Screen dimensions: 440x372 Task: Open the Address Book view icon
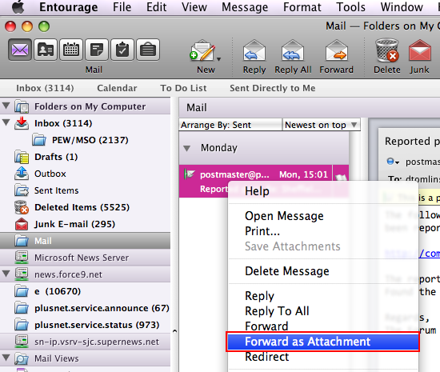tap(46, 50)
